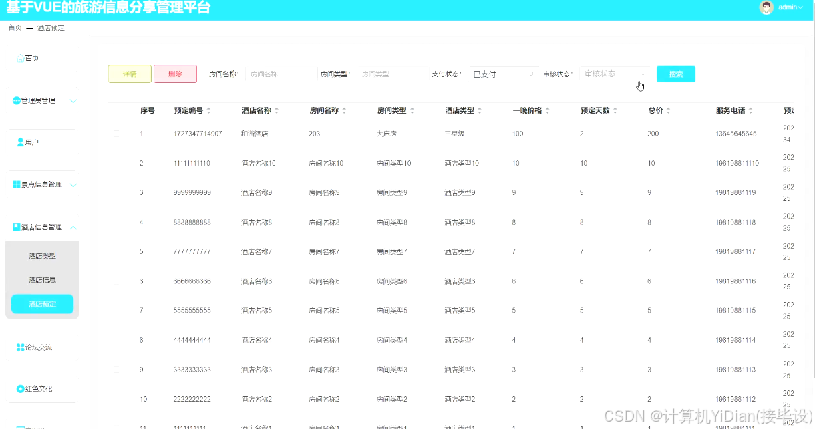The image size is (815, 429).
Task: Click the admin avatar picture
Action: click(766, 7)
